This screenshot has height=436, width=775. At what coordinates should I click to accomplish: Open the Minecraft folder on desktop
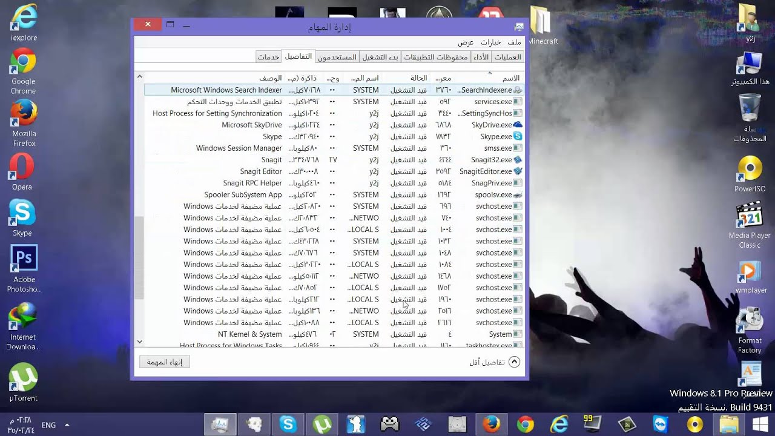(542, 25)
